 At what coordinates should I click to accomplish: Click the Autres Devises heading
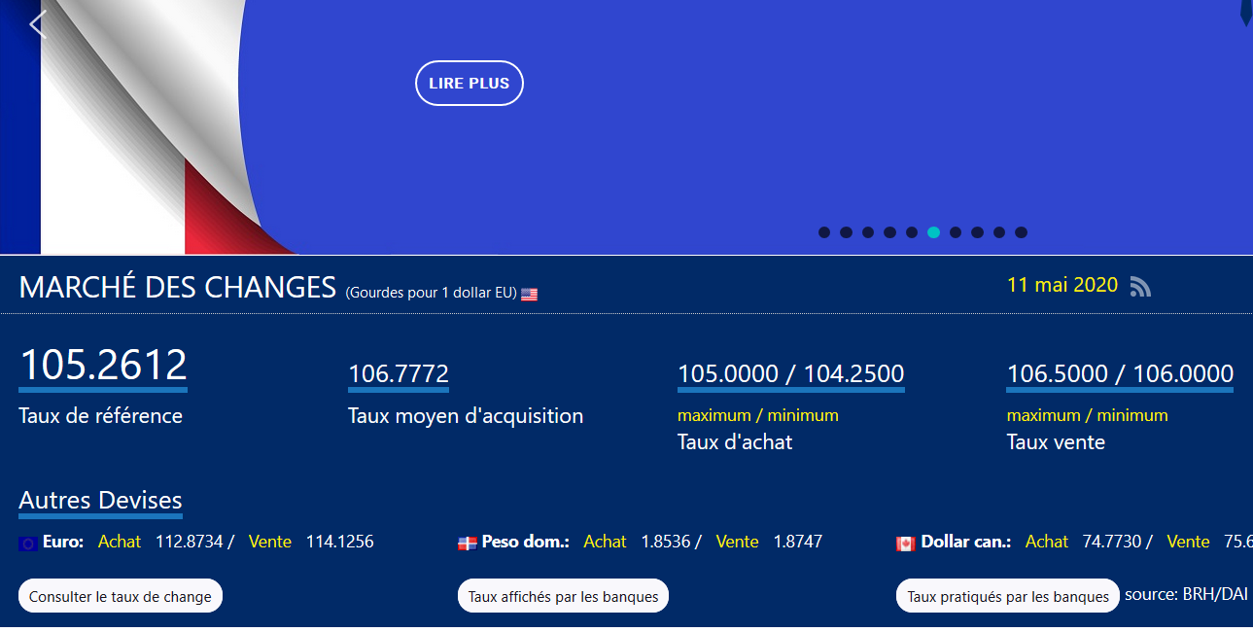100,501
